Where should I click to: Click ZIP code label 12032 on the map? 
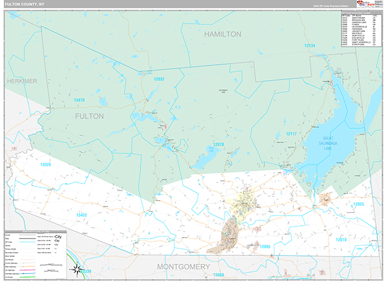pos(159,79)
